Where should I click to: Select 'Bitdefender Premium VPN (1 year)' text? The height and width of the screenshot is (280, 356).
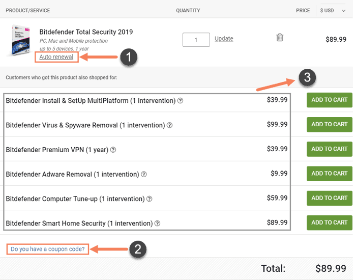point(57,151)
